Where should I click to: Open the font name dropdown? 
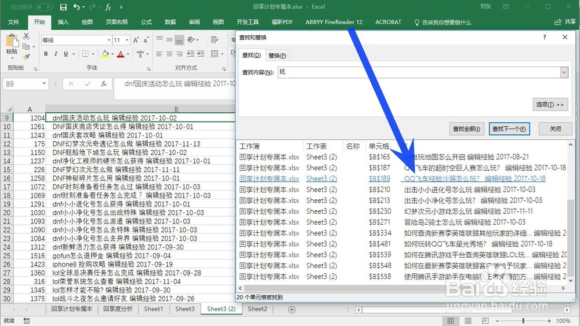click(109, 40)
